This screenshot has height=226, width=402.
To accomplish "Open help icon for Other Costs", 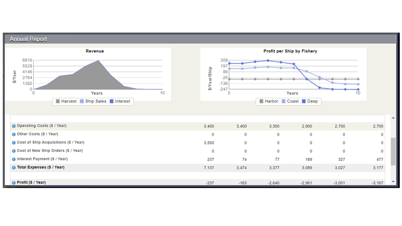I will point(14,134).
